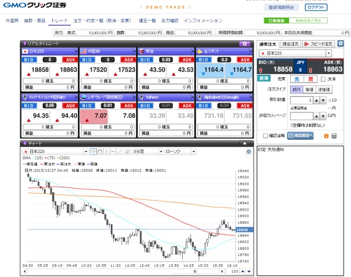Image resolution: width=351 pixels, height=277 pixels.
Task: Open the 指数・商品 menu
Action: [x=35, y=21]
